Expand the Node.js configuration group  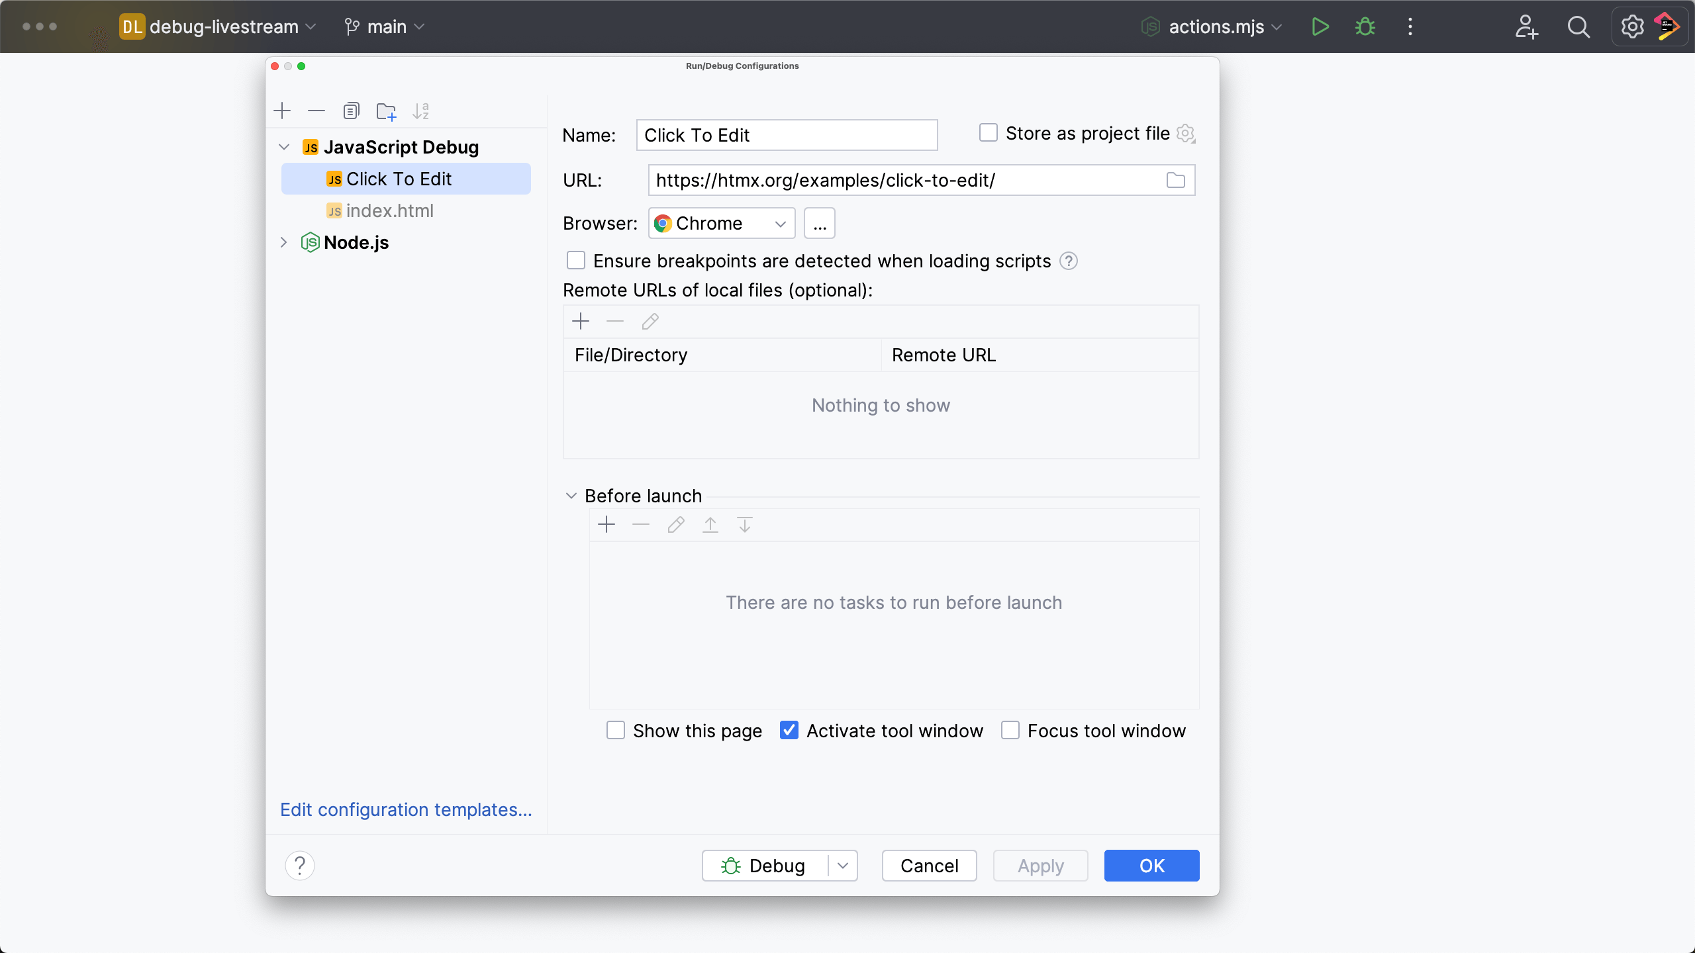click(284, 242)
